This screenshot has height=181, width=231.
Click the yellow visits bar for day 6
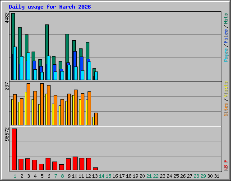(46, 110)
